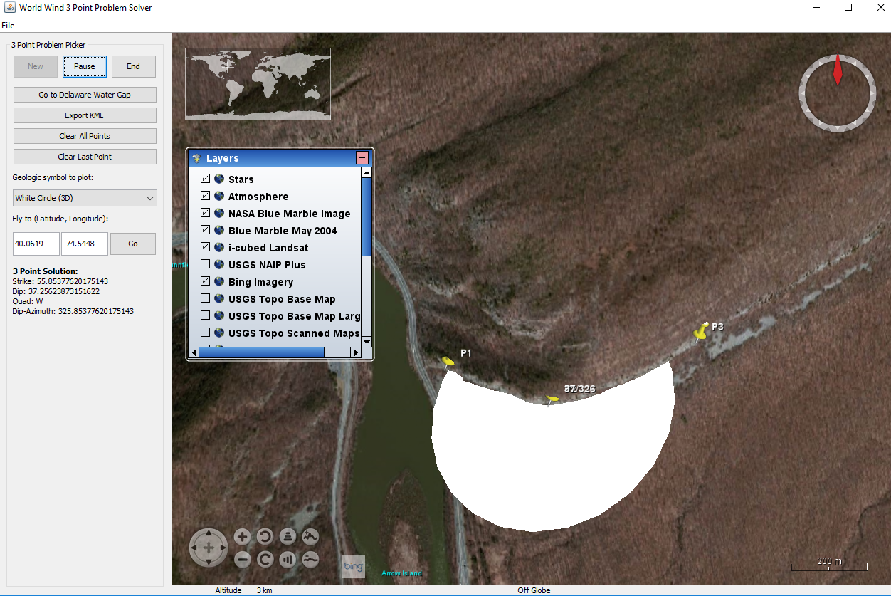Click the latitude field showing 40.0619

click(x=36, y=244)
